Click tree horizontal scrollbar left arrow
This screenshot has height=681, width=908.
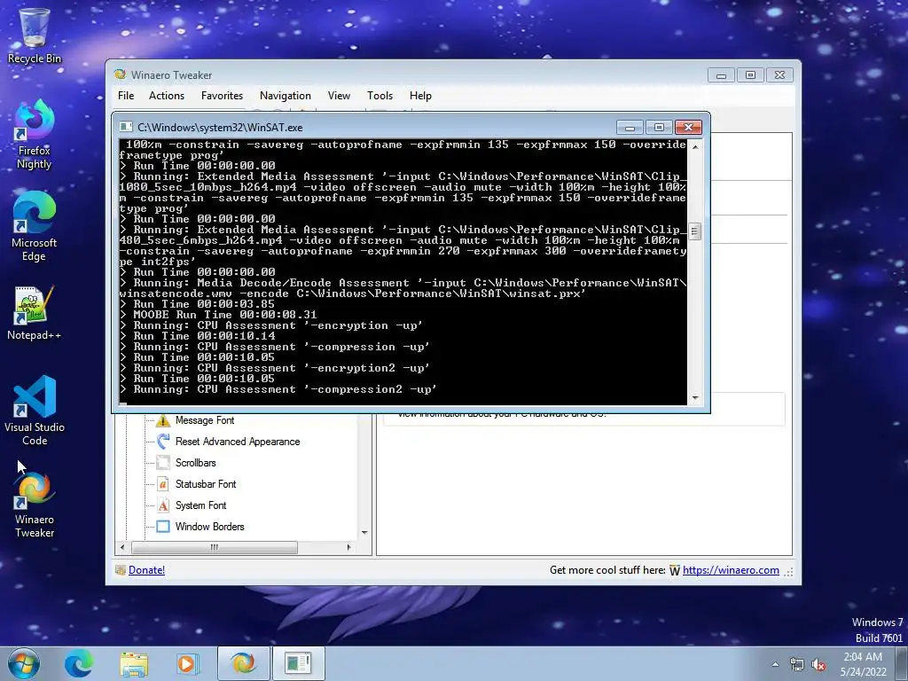(x=122, y=547)
